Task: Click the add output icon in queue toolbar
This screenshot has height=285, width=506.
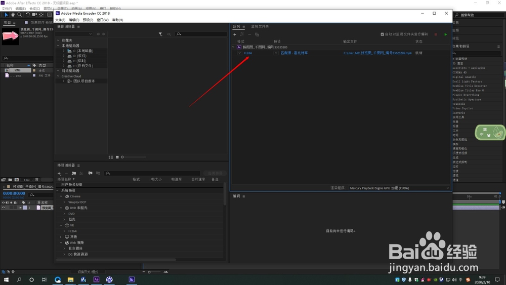Action: click(242, 34)
